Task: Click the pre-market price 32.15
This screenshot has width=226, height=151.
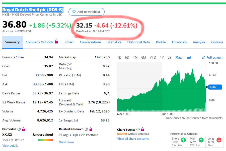Action: pos(84,26)
